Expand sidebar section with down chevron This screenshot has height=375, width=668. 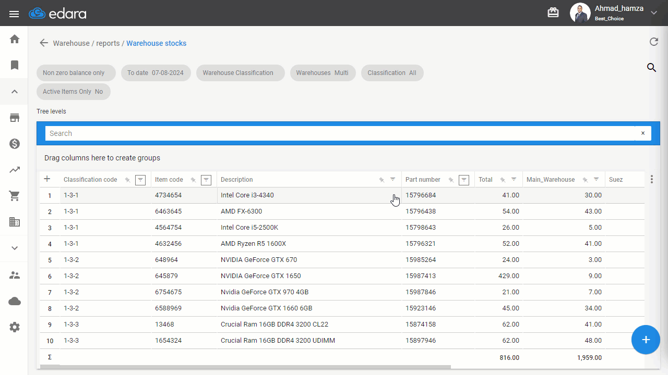15,248
